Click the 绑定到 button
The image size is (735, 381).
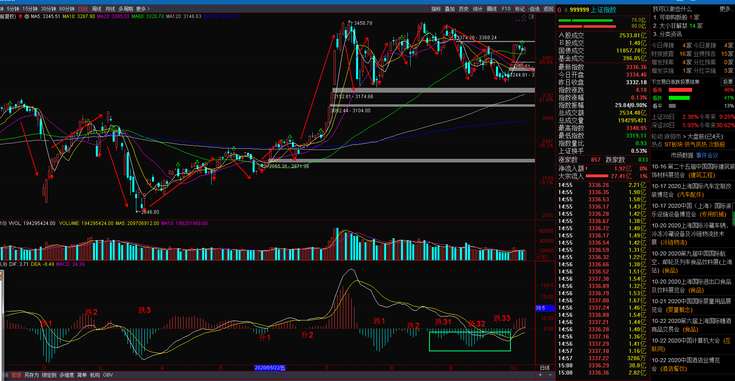click(49, 375)
